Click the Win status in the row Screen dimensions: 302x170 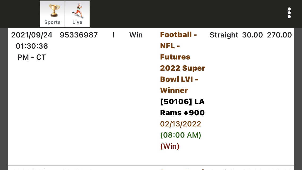pos(136,35)
